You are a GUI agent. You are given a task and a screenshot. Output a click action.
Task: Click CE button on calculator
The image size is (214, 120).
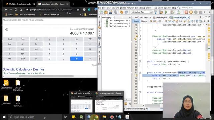click(x=90, y=39)
